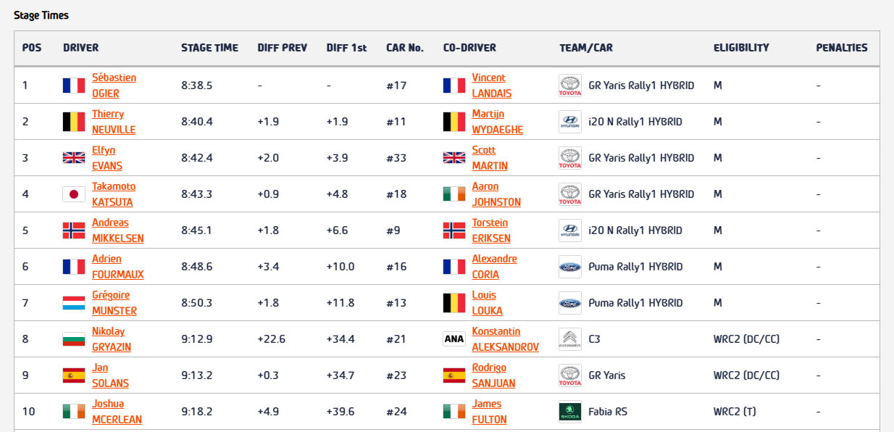Open Sébastien Ogier's driver profile link
This screenshot has height=432, width=894.
(114, 86)
